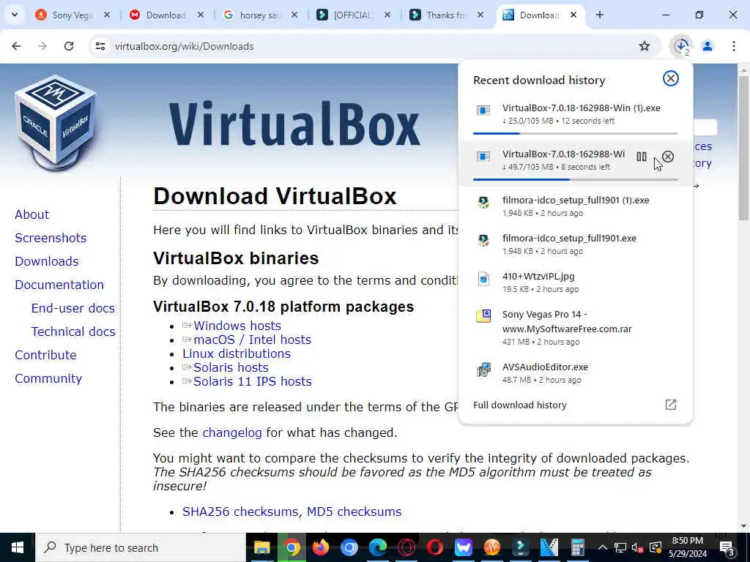The height and width of the screenshot is (562, 750).
Task: Open the Community sidebar link
Action: pyautogui.click(x=48, y=378)
